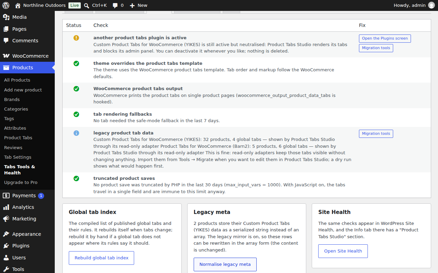Click Normalise legacy meta button
Viewport: 438px width, 273px height.
(225, 264)
